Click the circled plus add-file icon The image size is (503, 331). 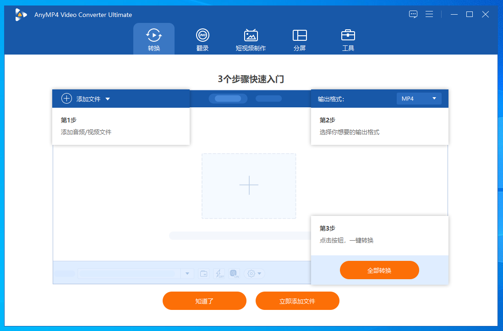coord(67,99)
